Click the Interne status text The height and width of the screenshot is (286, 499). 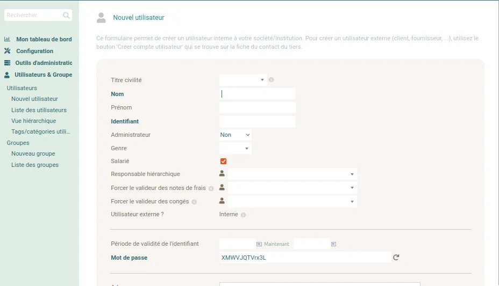pos(229,214)
